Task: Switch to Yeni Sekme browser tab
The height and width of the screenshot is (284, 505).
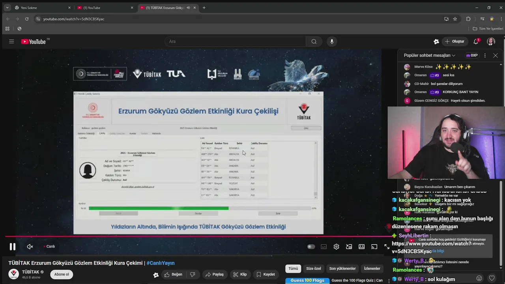Action: 42,7
